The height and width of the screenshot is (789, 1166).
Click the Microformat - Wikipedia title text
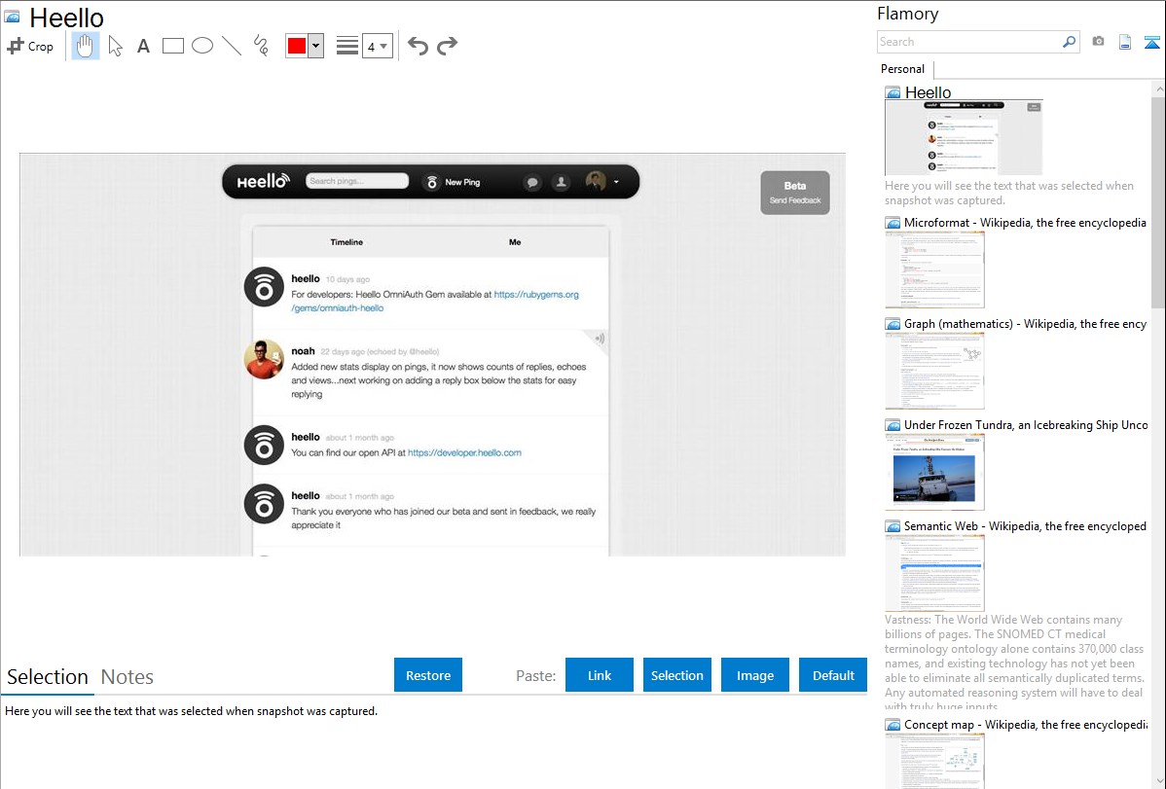click(x=1025, y=223)
